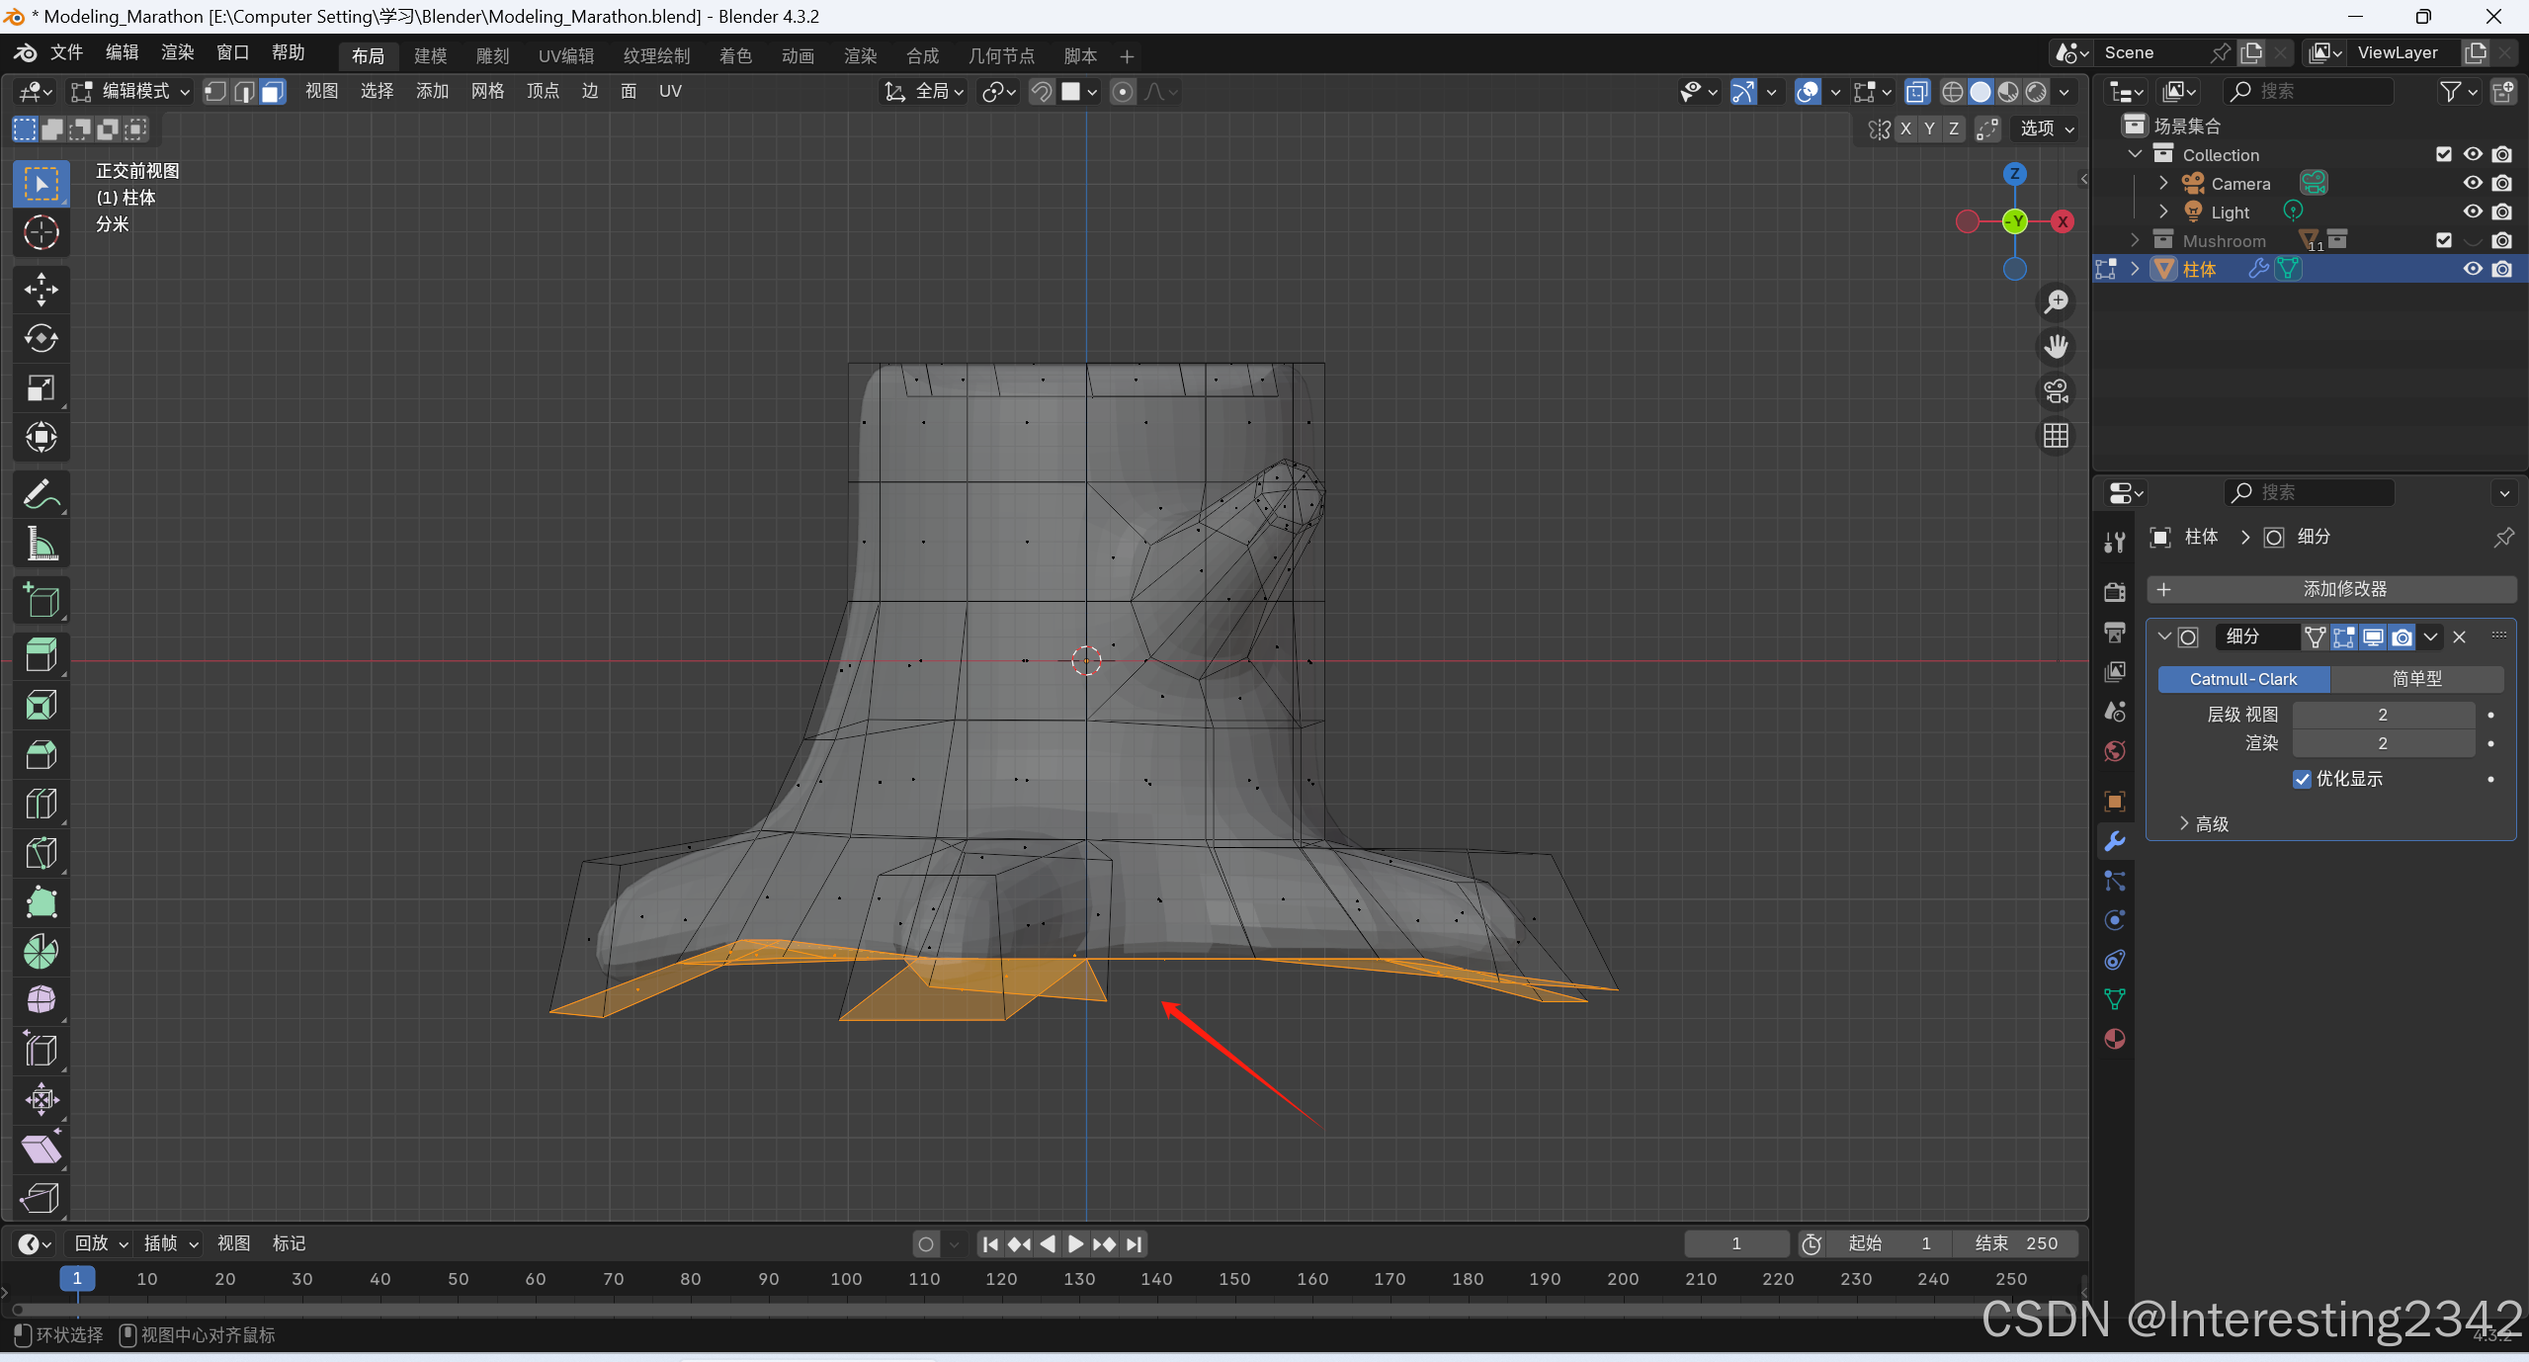
Task: Click the camera view icon in viewport
Action: pyautogui.click(x=2056, y=391)
